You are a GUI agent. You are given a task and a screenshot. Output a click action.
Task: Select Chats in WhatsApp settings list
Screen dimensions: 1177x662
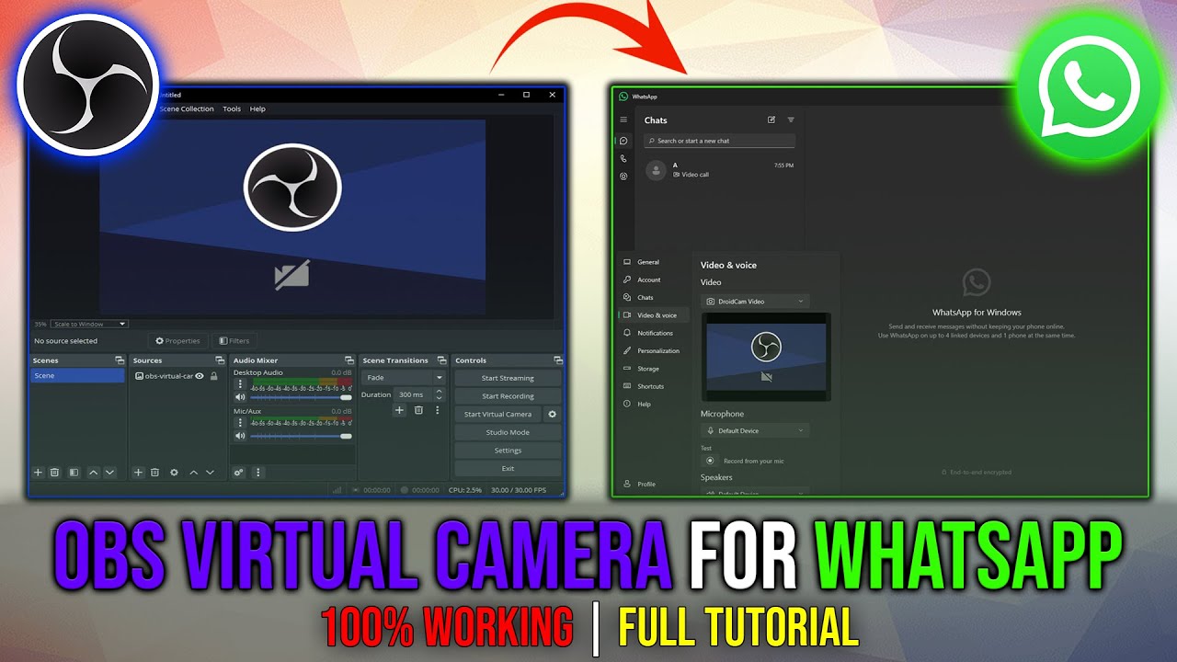pyautogui.click(x=653, y=297)
